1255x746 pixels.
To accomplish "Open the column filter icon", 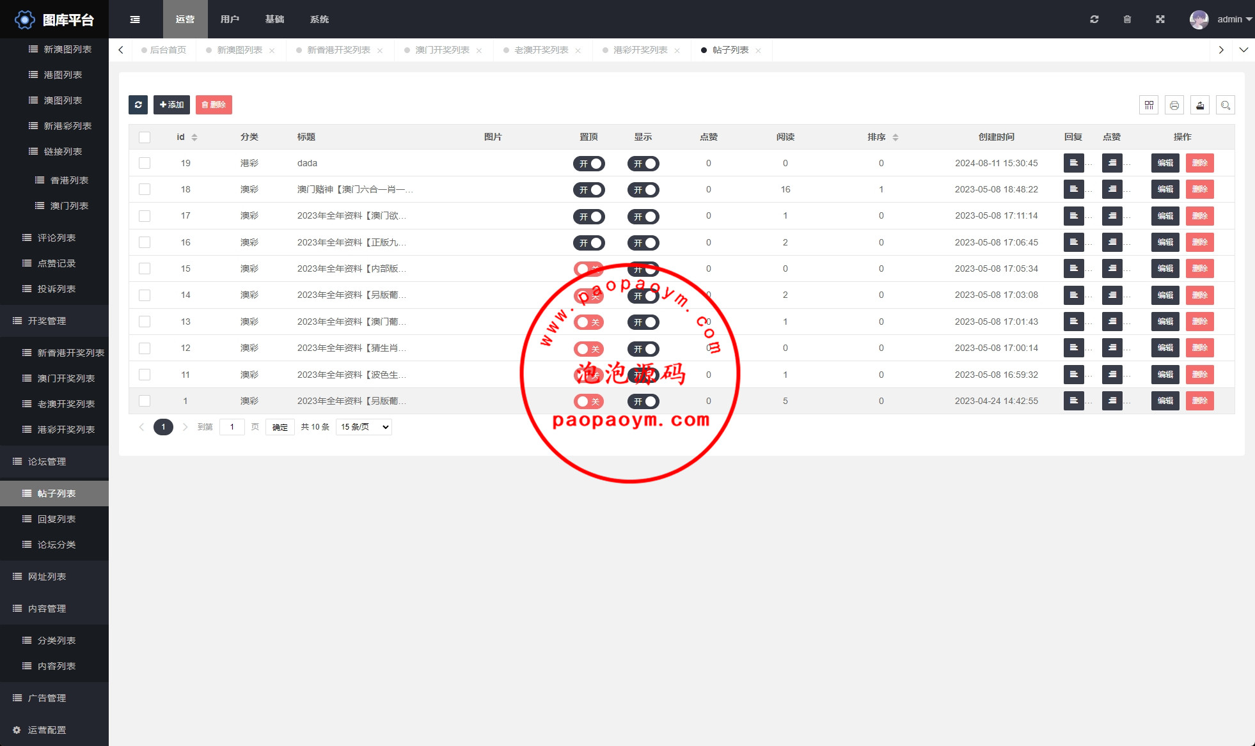I will [x=1149, y=105].
